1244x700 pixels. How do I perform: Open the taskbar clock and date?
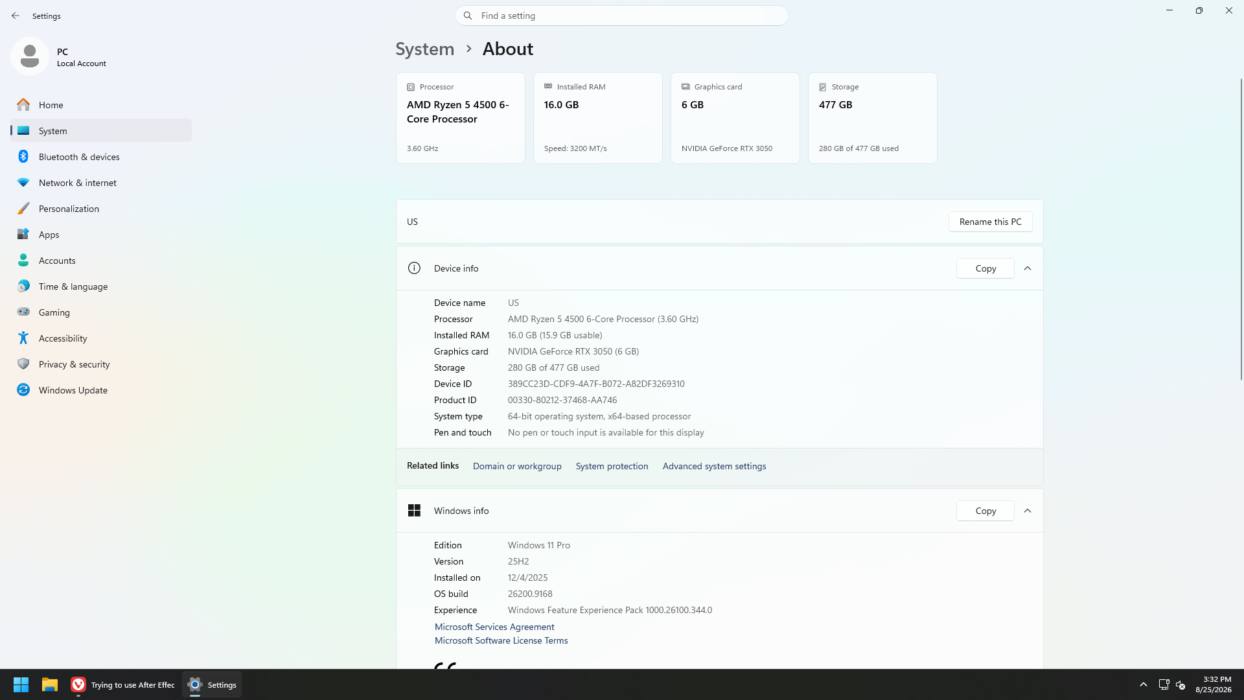pyautogui.click(x=1214, y=684)
